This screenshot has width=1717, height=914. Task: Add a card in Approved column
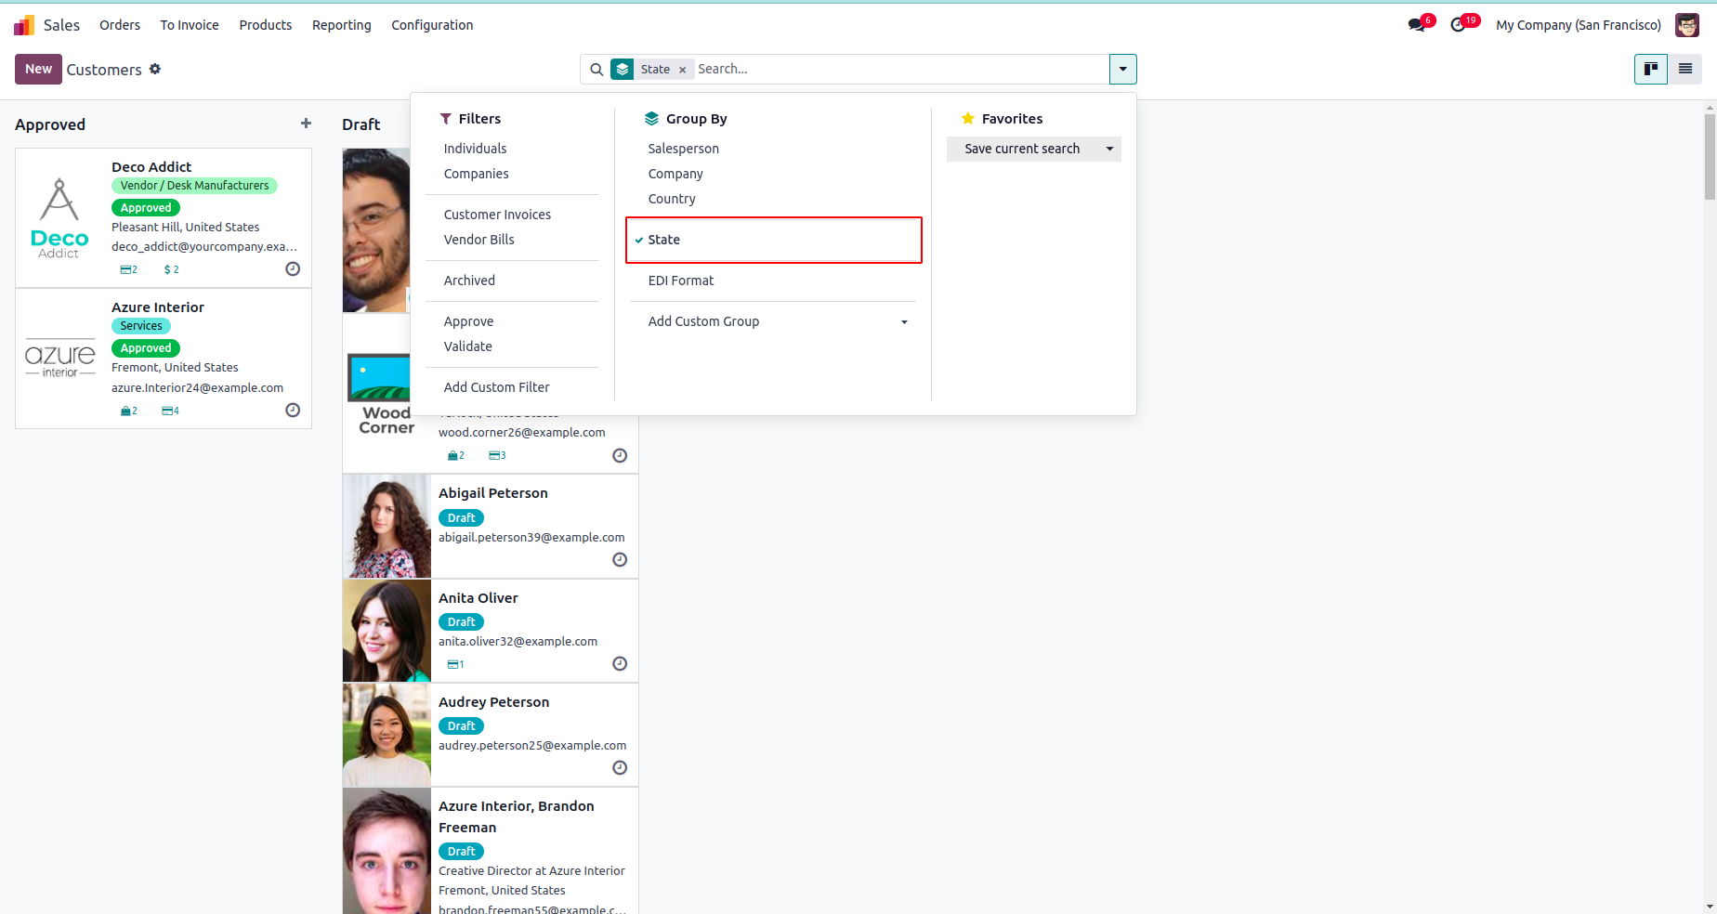306,124
